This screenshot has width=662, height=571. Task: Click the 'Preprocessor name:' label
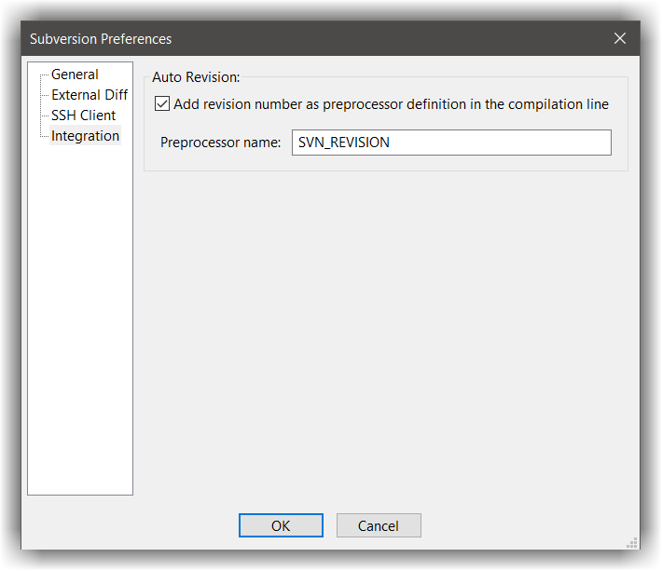point(220,143)
